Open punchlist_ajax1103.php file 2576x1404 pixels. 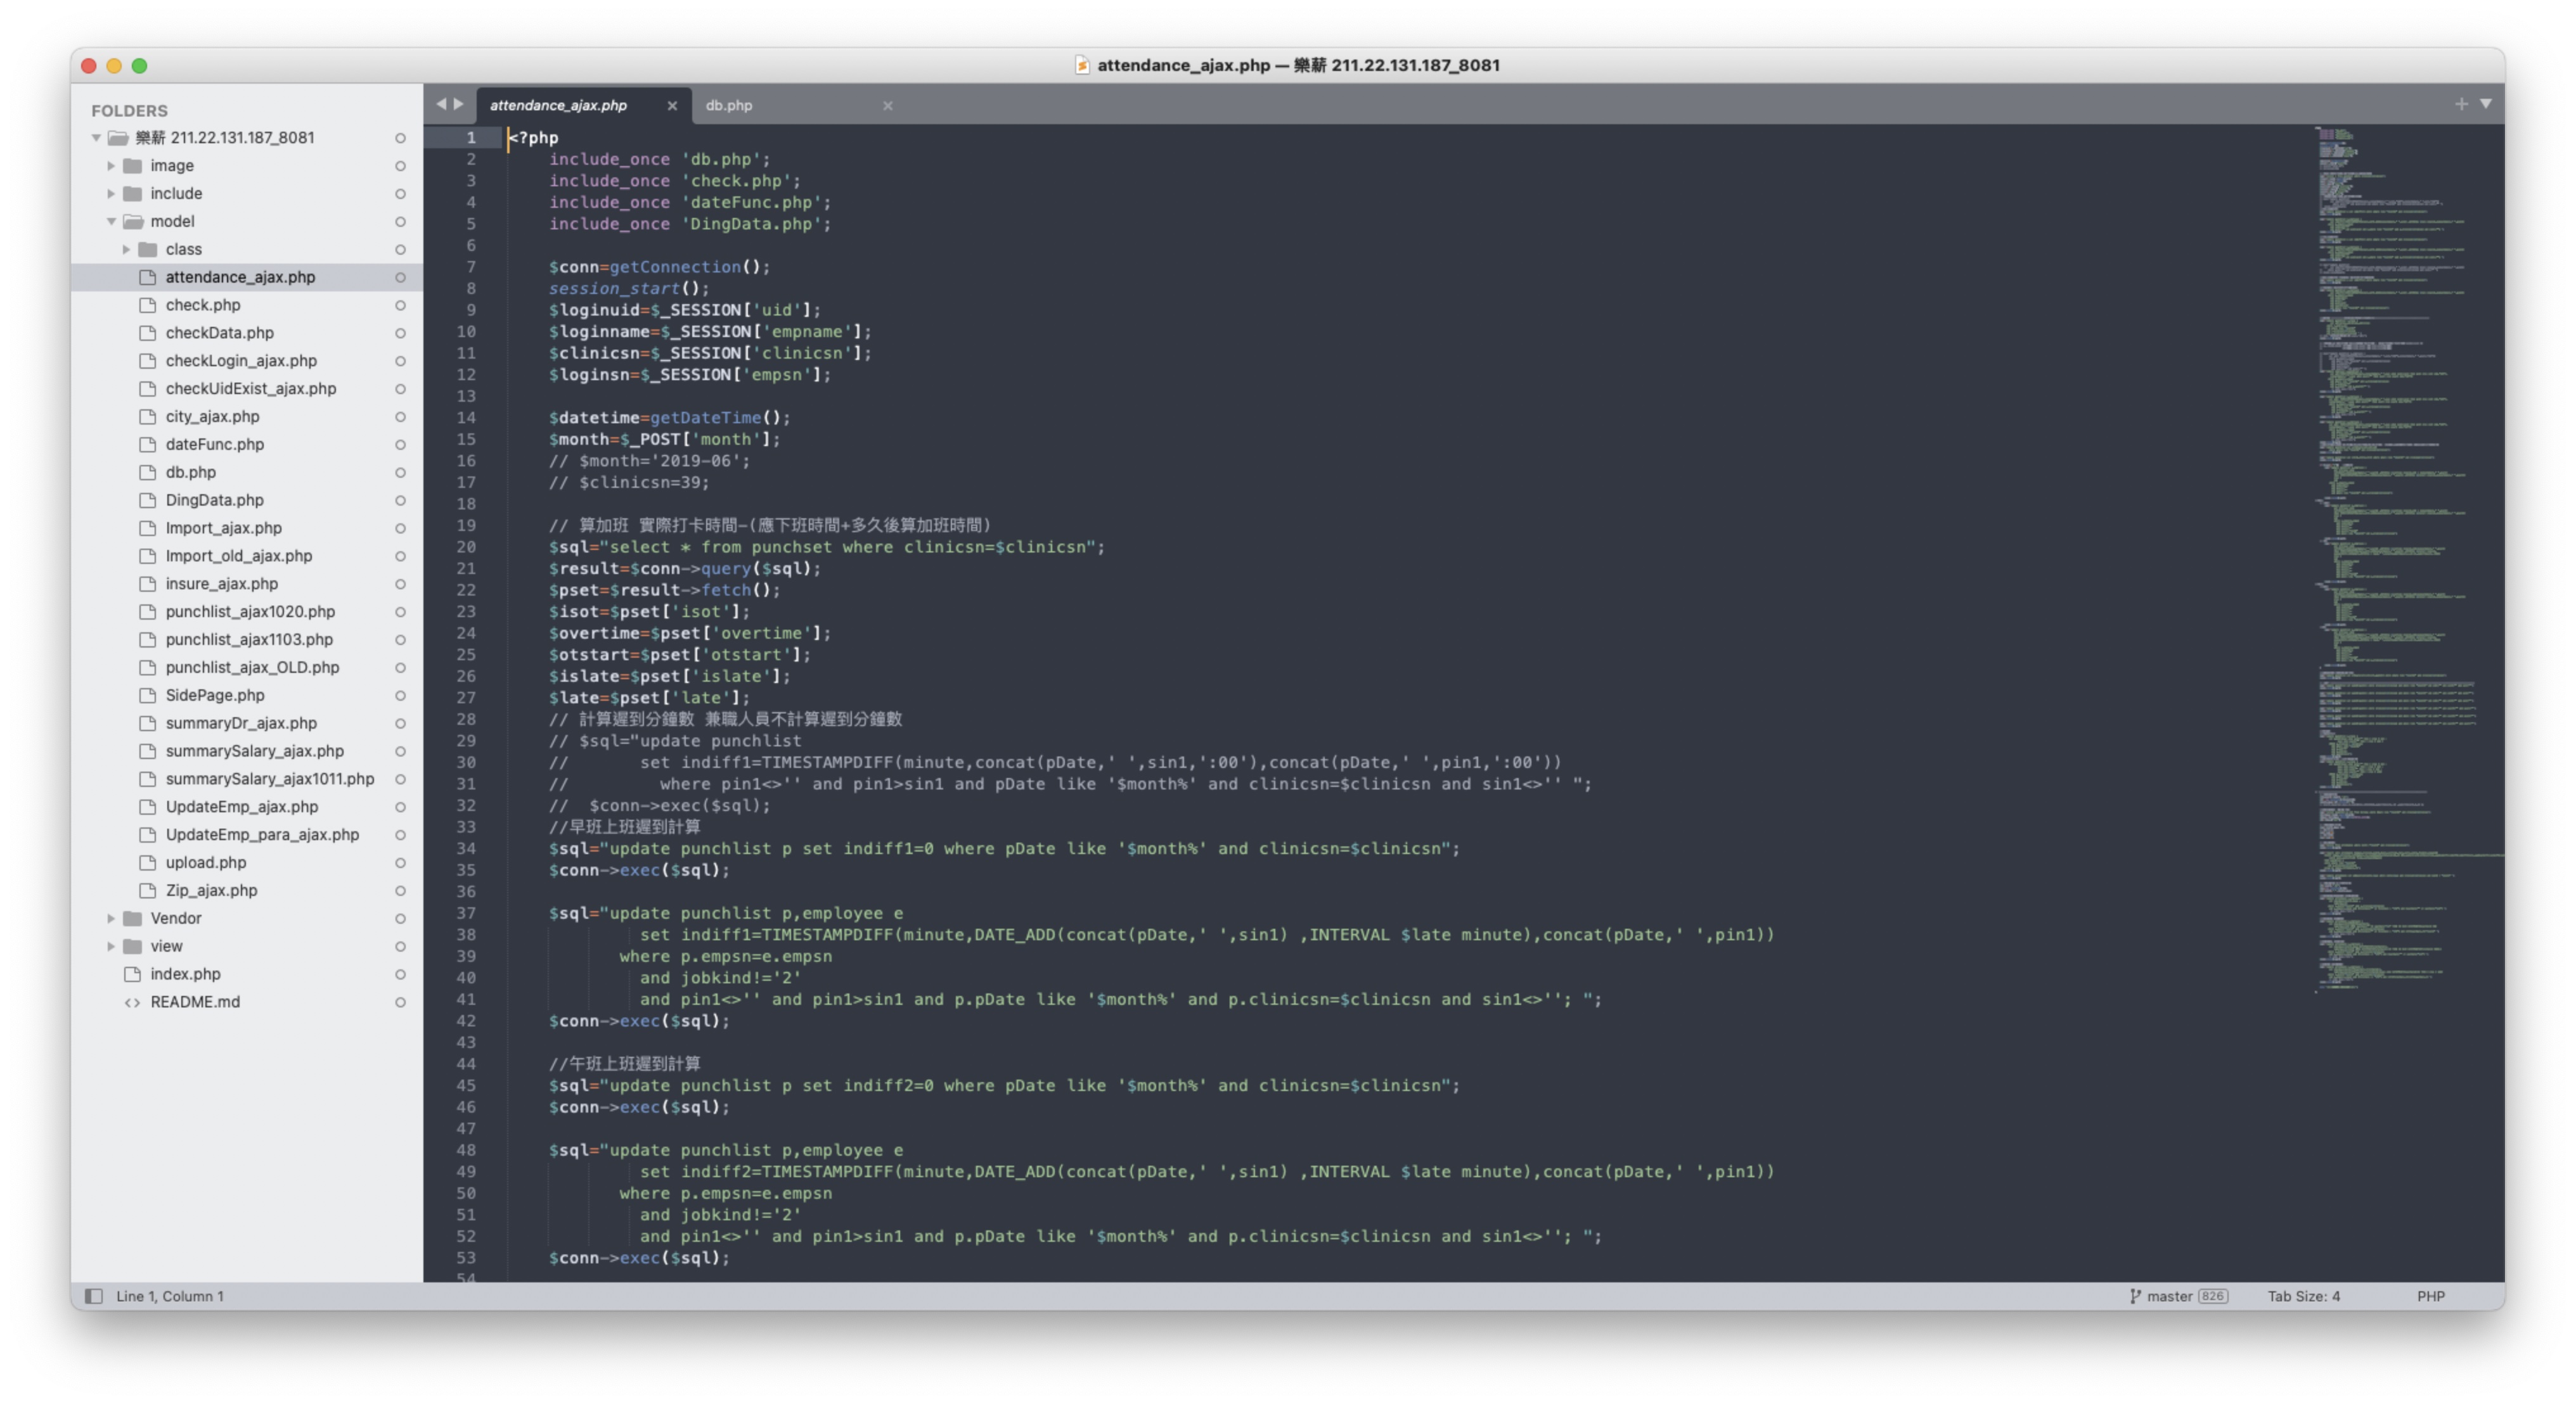pyautogui.click(x=249, y=639)
